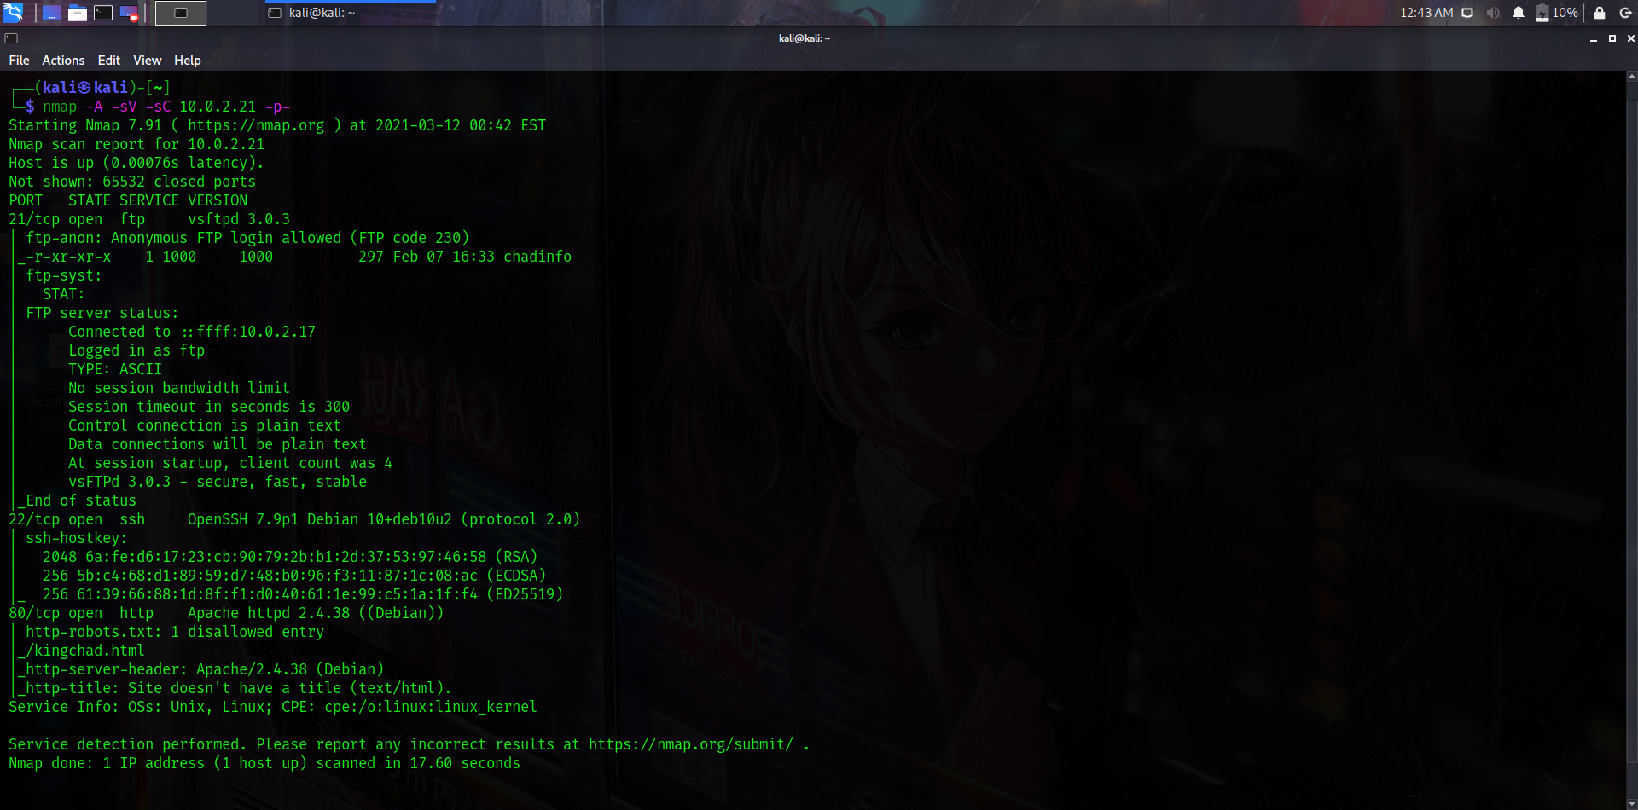This screenshot has width=1638, height=810.
Task: Click the RSA hostkey fingerprint line
Action: (290, 557)
